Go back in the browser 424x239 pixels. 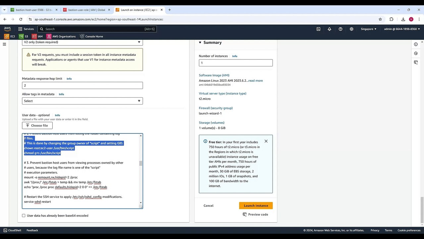(5, 19)
